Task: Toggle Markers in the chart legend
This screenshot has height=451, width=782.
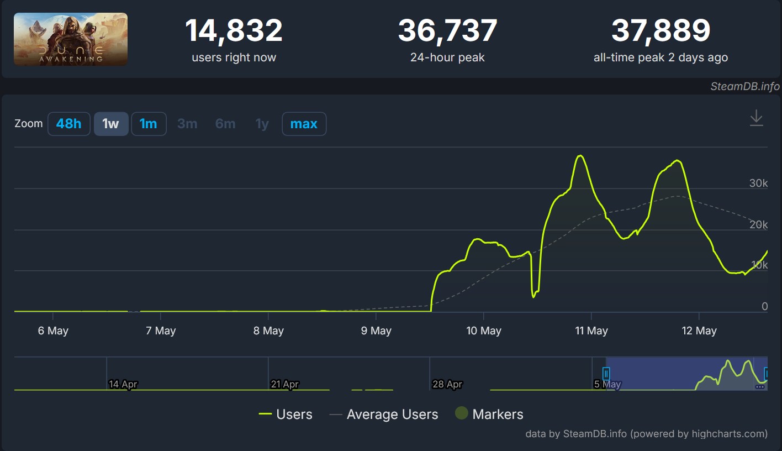Action: (x=489, y=415)
